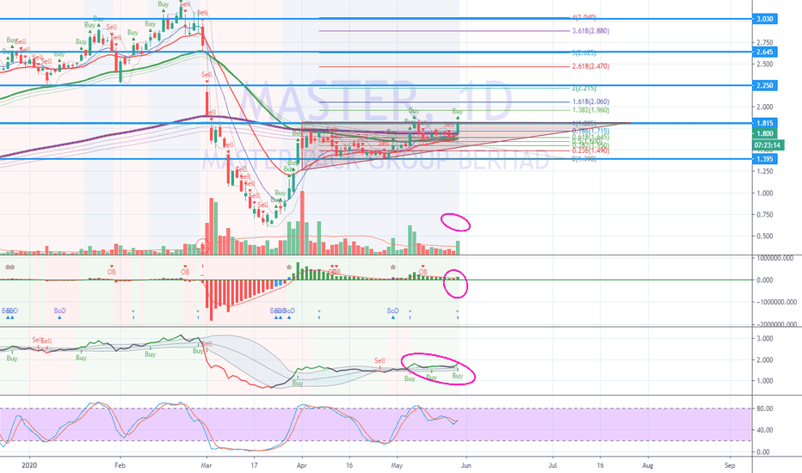Click the green 1.800 current price label
The width and height of the screenshot is (802, 473).
click(x=765, y=133)
